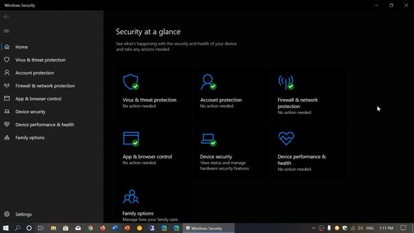Open the Windows Start menu

6,228
